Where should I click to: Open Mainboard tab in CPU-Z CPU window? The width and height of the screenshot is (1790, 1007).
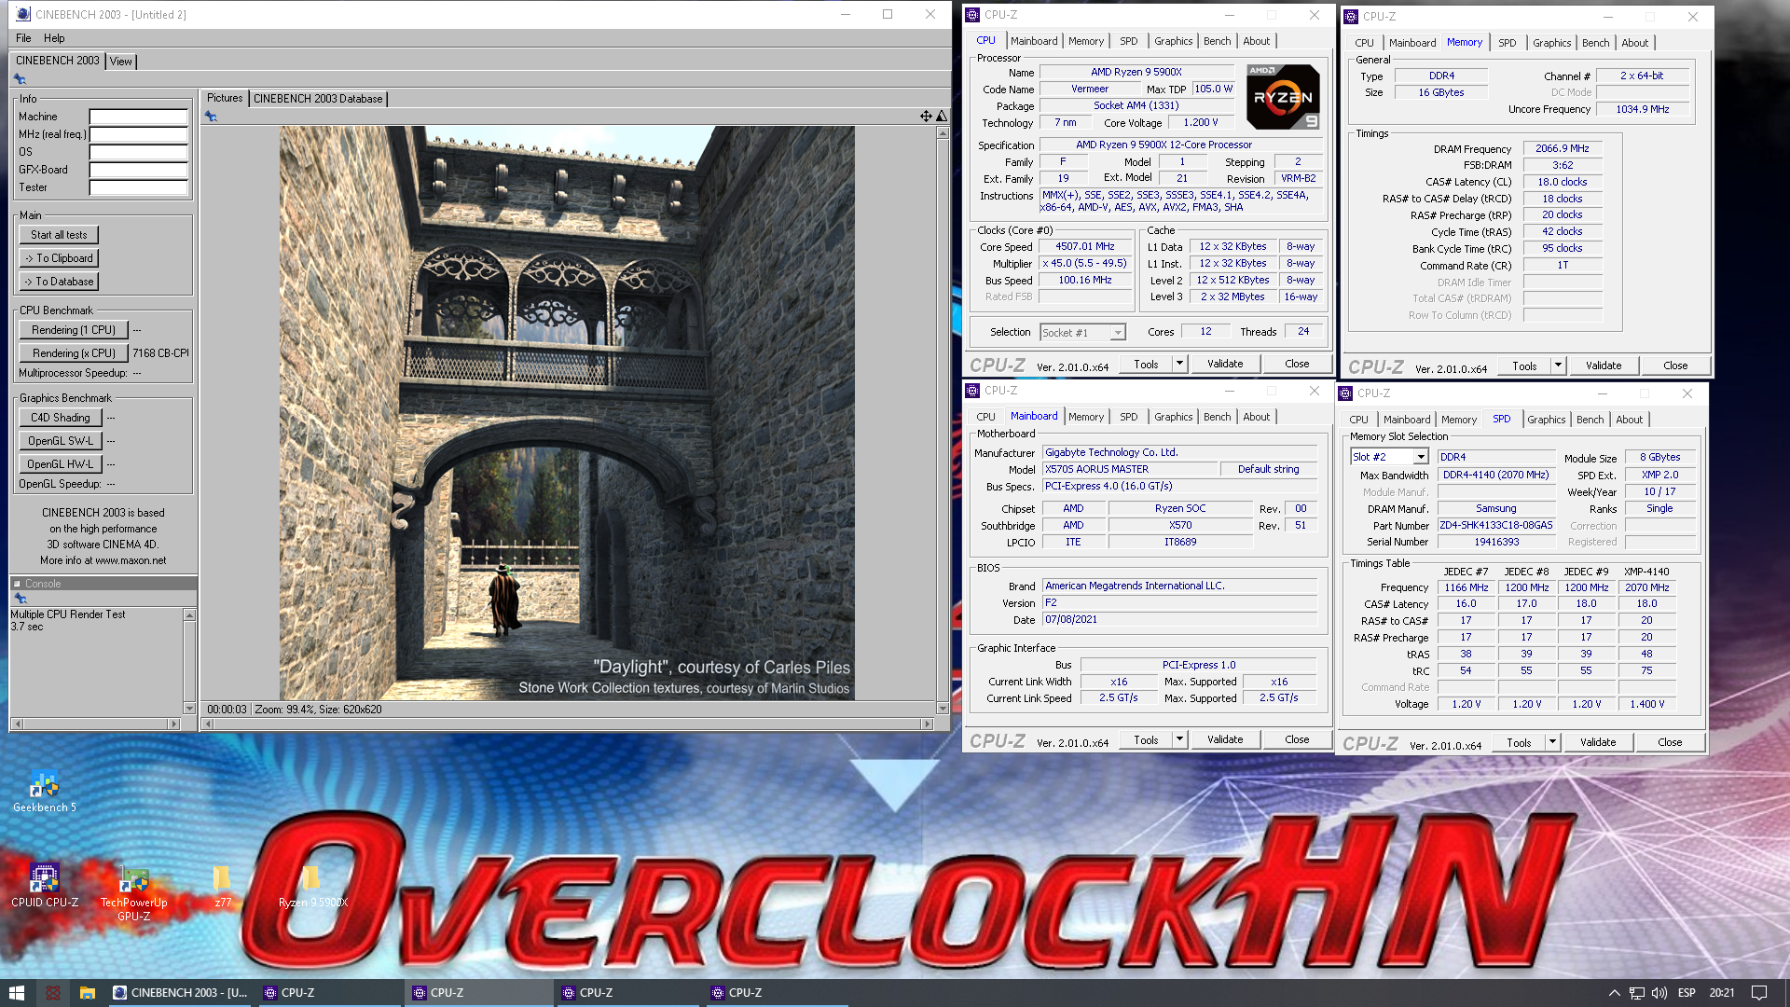[x=1034, y=41]
